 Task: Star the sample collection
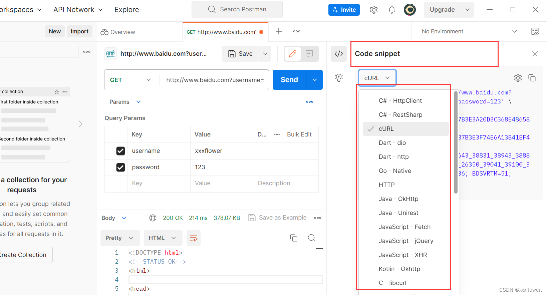pyautogui.click(x=57, y=92)
